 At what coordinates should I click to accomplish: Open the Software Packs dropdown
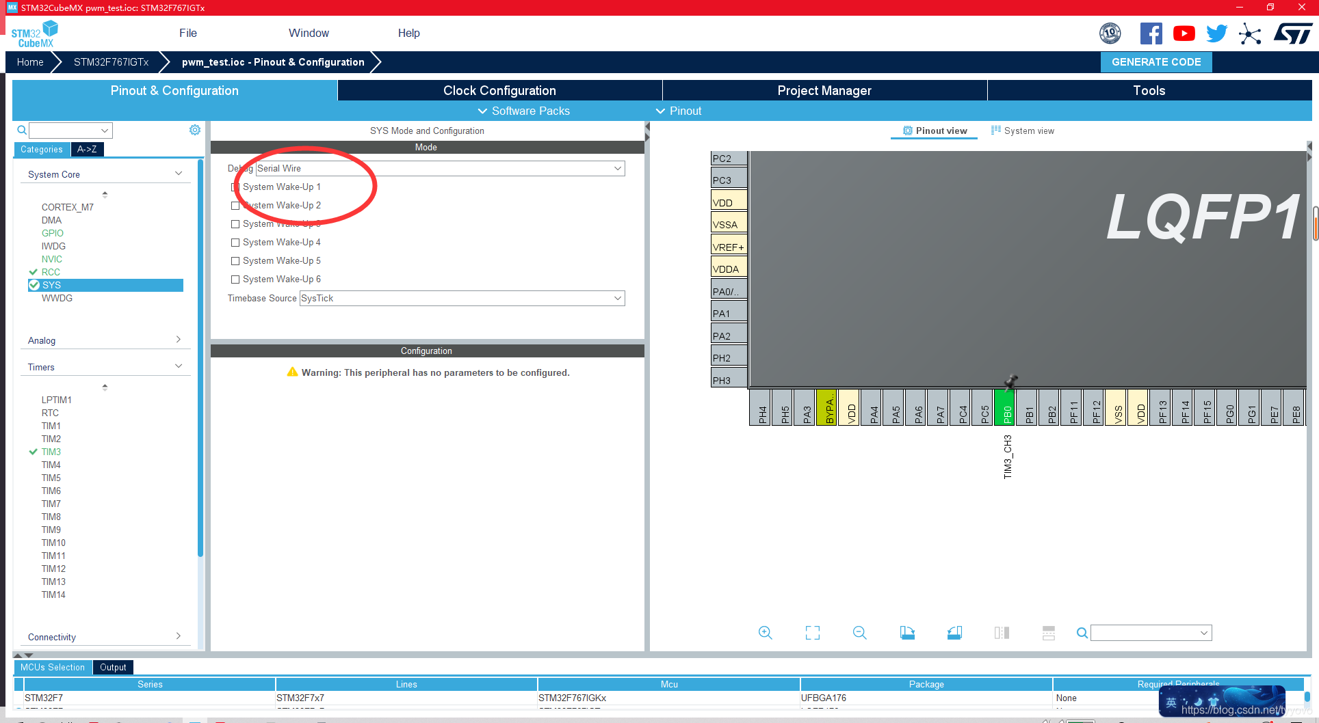click(x=523, y=111)
